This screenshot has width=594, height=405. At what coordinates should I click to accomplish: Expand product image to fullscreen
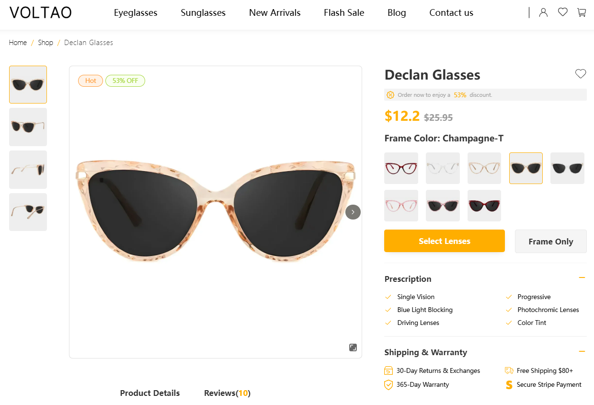point(353,347)
